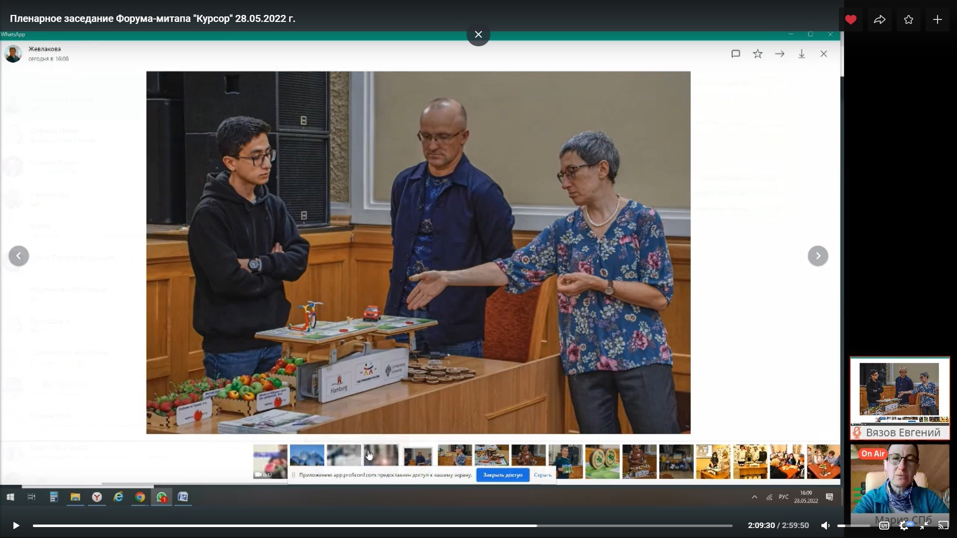Play the video

coord(16,526)
